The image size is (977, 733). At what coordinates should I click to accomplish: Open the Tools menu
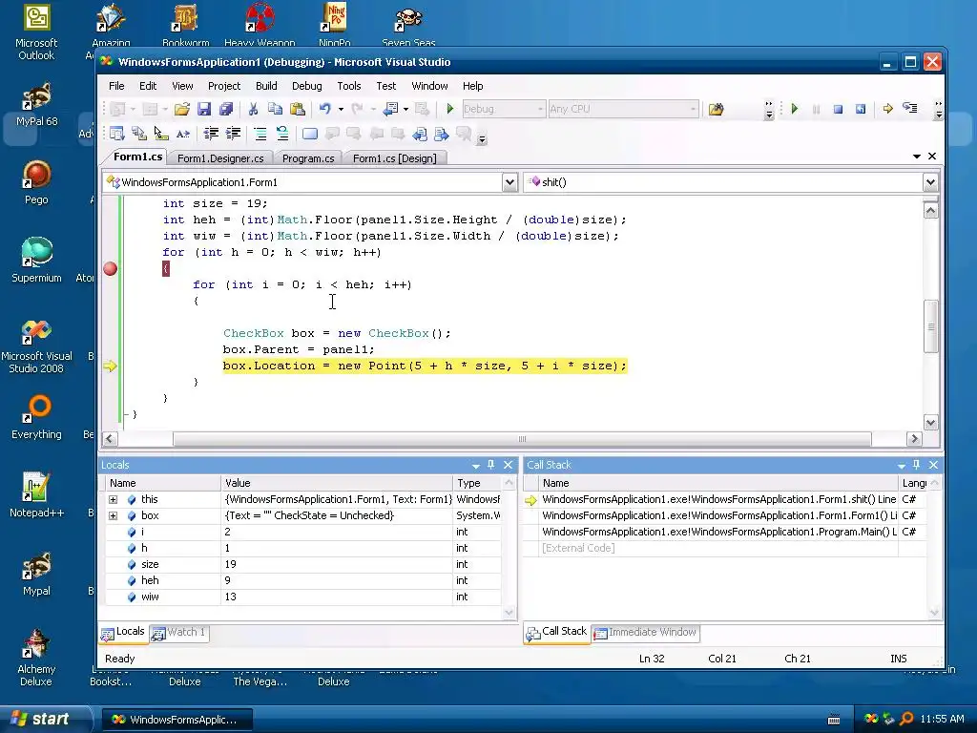[349, 86]
